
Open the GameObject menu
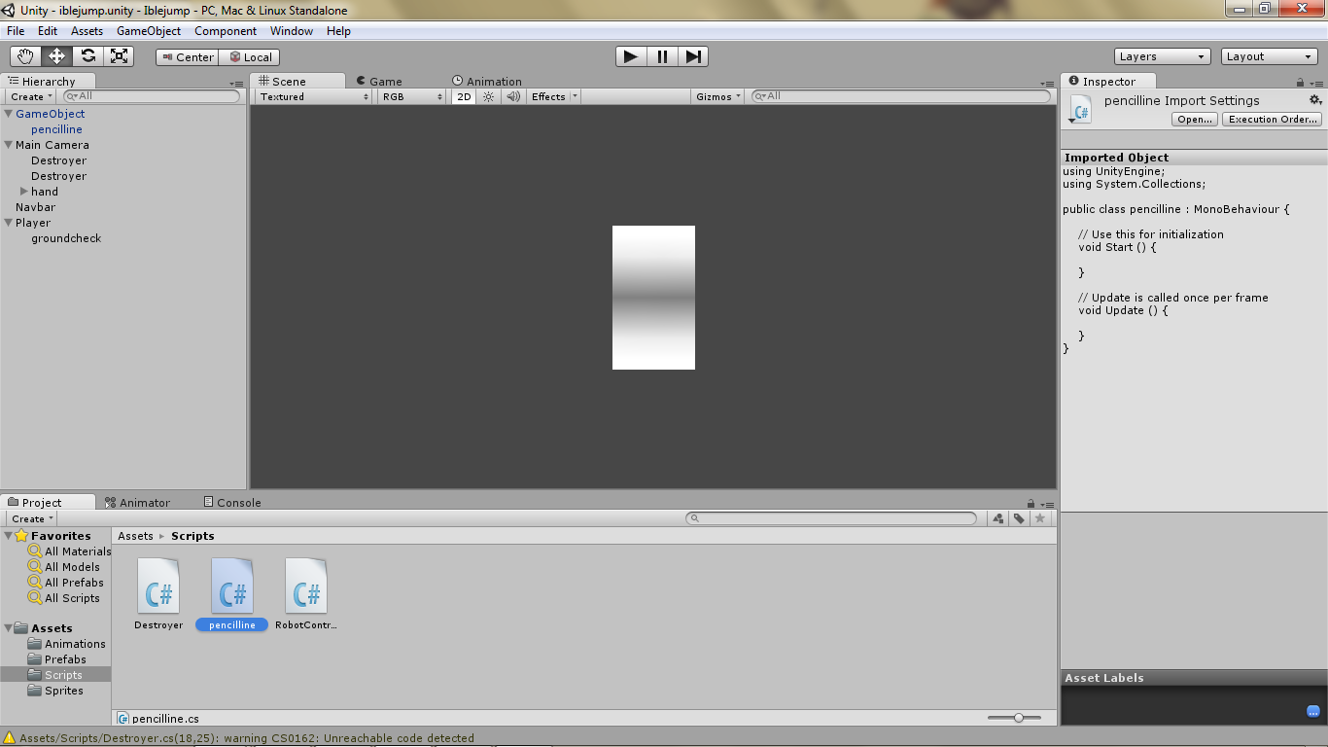click(x=149, y=30)
